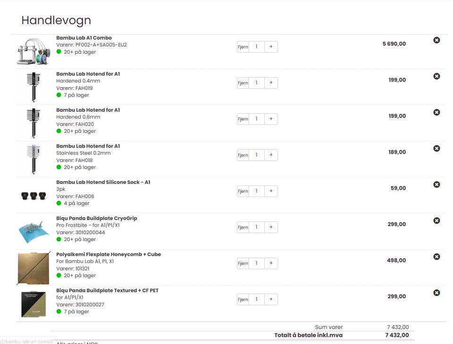Image resolution: width=453 pixels, height=344 pixels.
Task: Add one more Hardened 0.4mm hotend
Action: click(271, 83)
